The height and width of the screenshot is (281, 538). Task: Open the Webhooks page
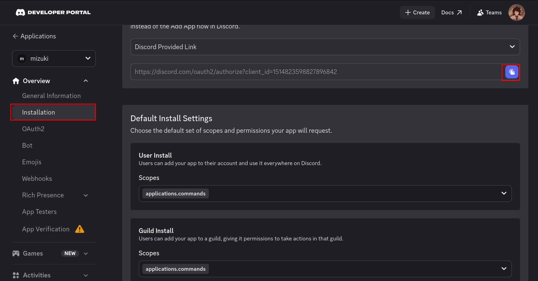coord(37,179)
